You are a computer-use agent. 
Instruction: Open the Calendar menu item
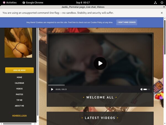click(19, 83)
